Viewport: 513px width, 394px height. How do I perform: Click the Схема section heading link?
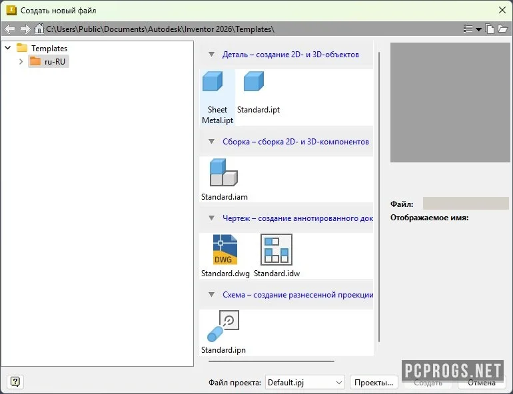[298, 295]
